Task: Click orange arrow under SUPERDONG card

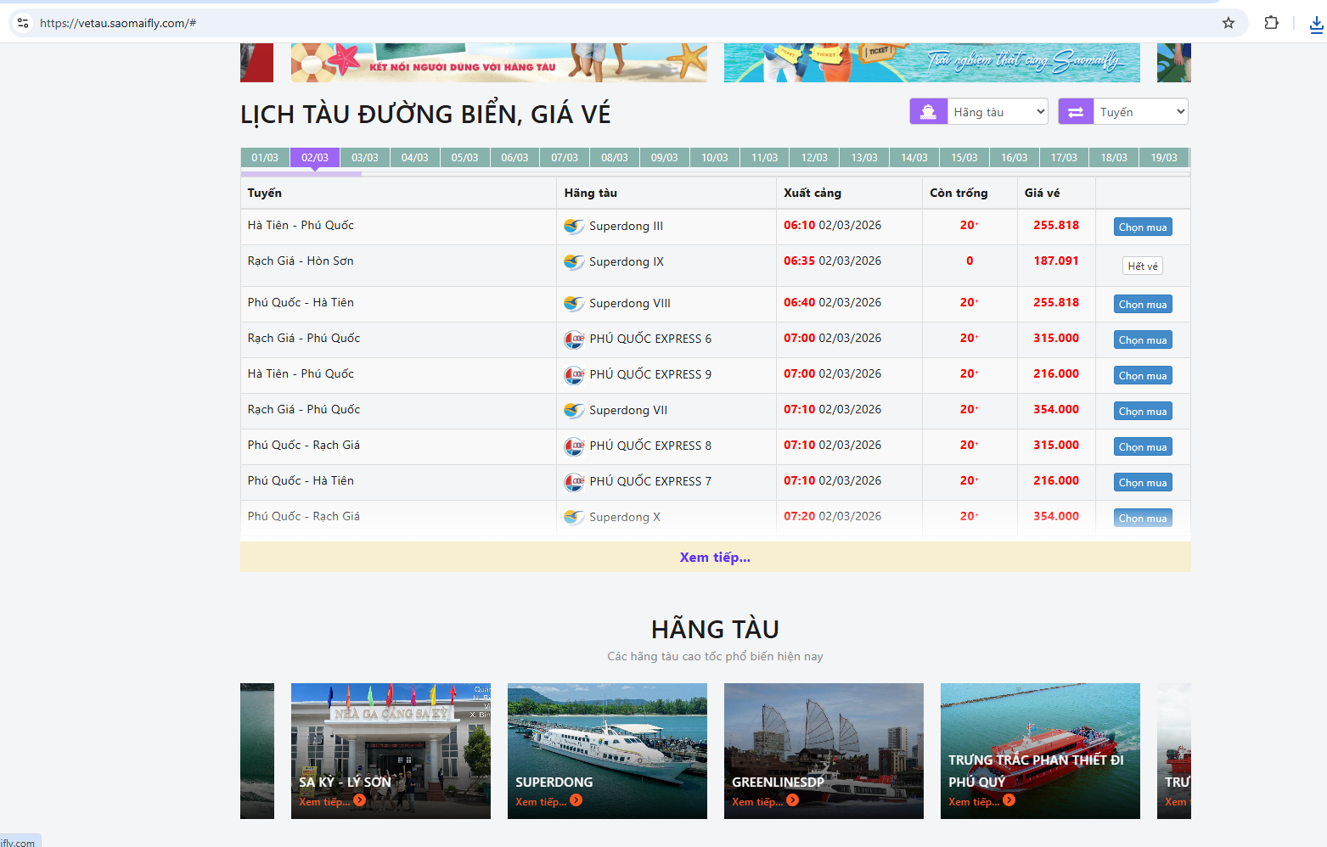Action: [576, 800]
